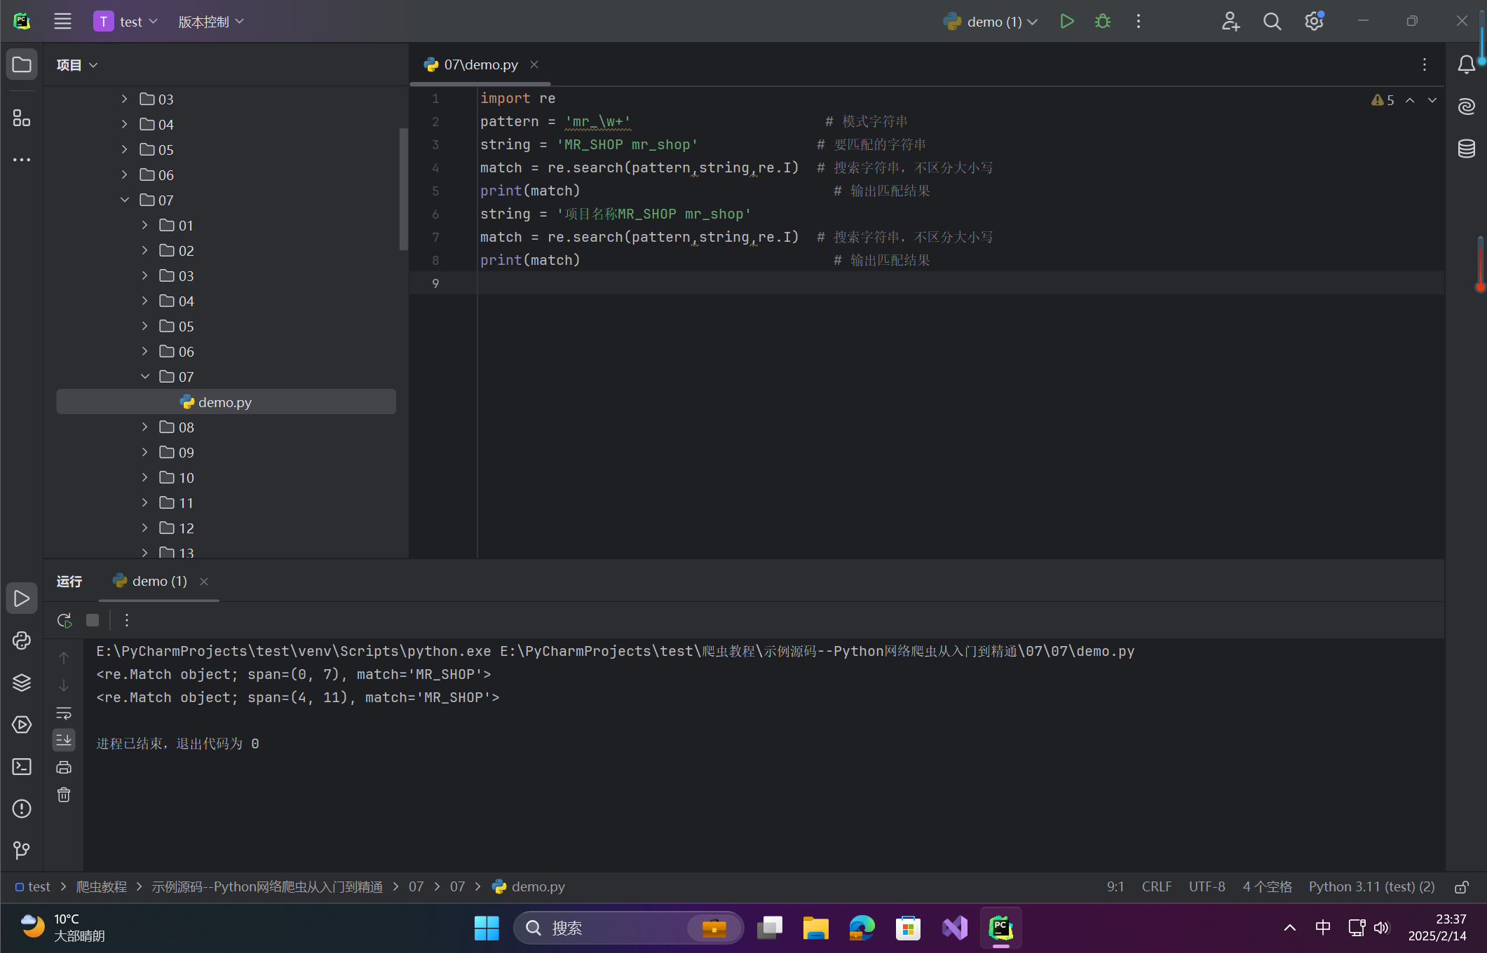The width and height of the screenshot is (1487, 953).
Task: Open IDE settings gear
Action: click(x=1314, y=22)
